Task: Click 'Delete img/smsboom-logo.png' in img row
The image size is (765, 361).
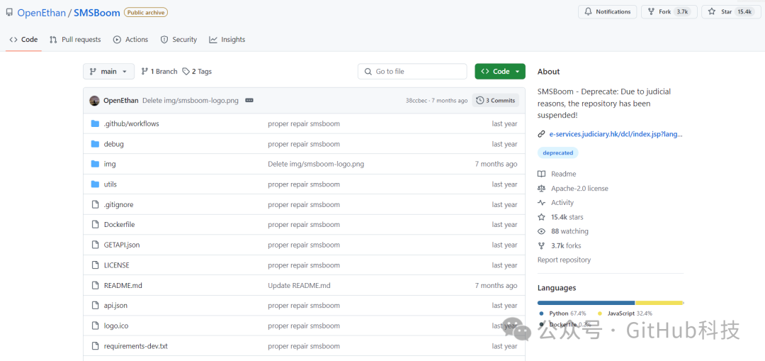Action: pos(316,164)
